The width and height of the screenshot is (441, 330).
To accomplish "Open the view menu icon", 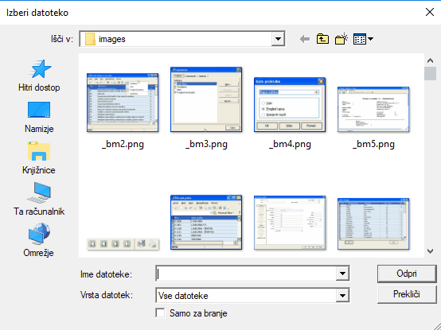I will click(x=363, y=39).
